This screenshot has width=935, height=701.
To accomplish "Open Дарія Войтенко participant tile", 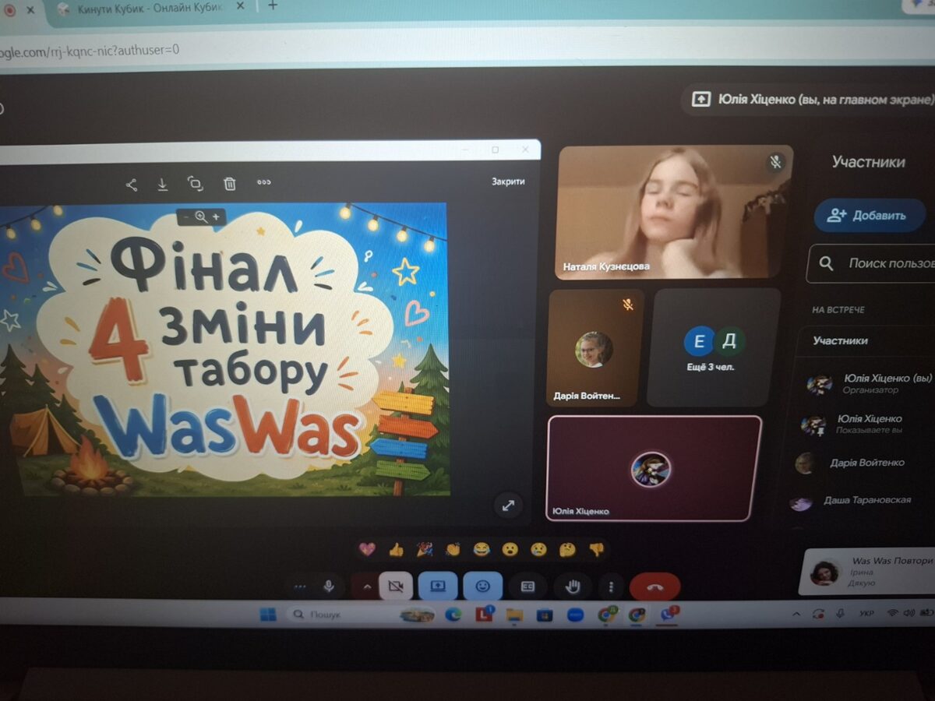I will pyautogui.click(x=596, y=347).
